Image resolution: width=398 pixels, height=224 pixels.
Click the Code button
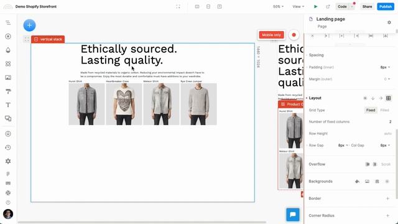coord(342,7)
